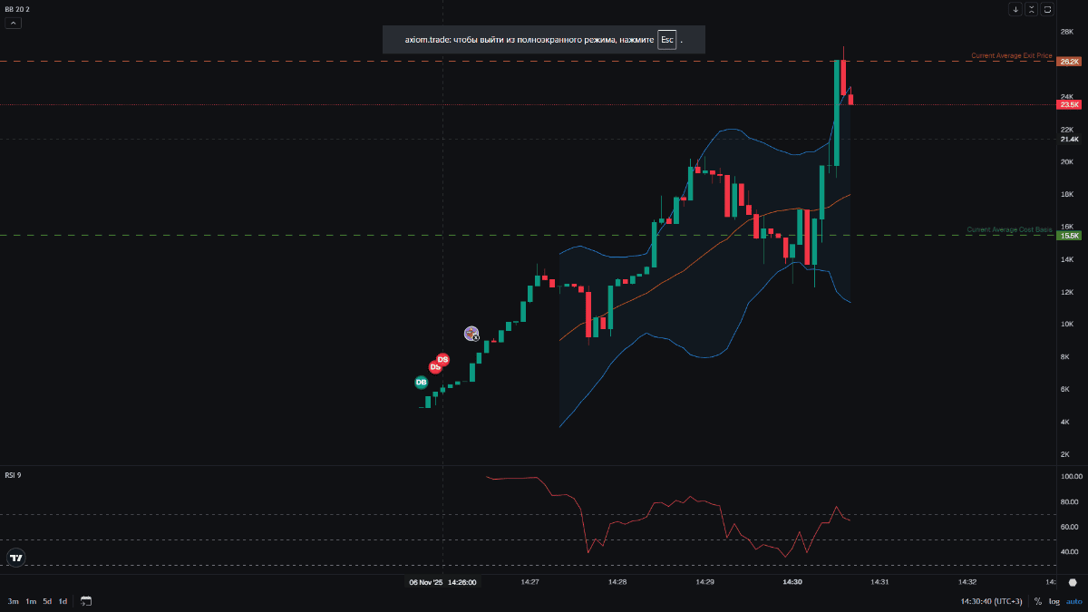Image resolution: width=1088 pixels, height=612 pixels.
Task: Open chart settings hexagon icon
Action: [x=1073, y=583]
